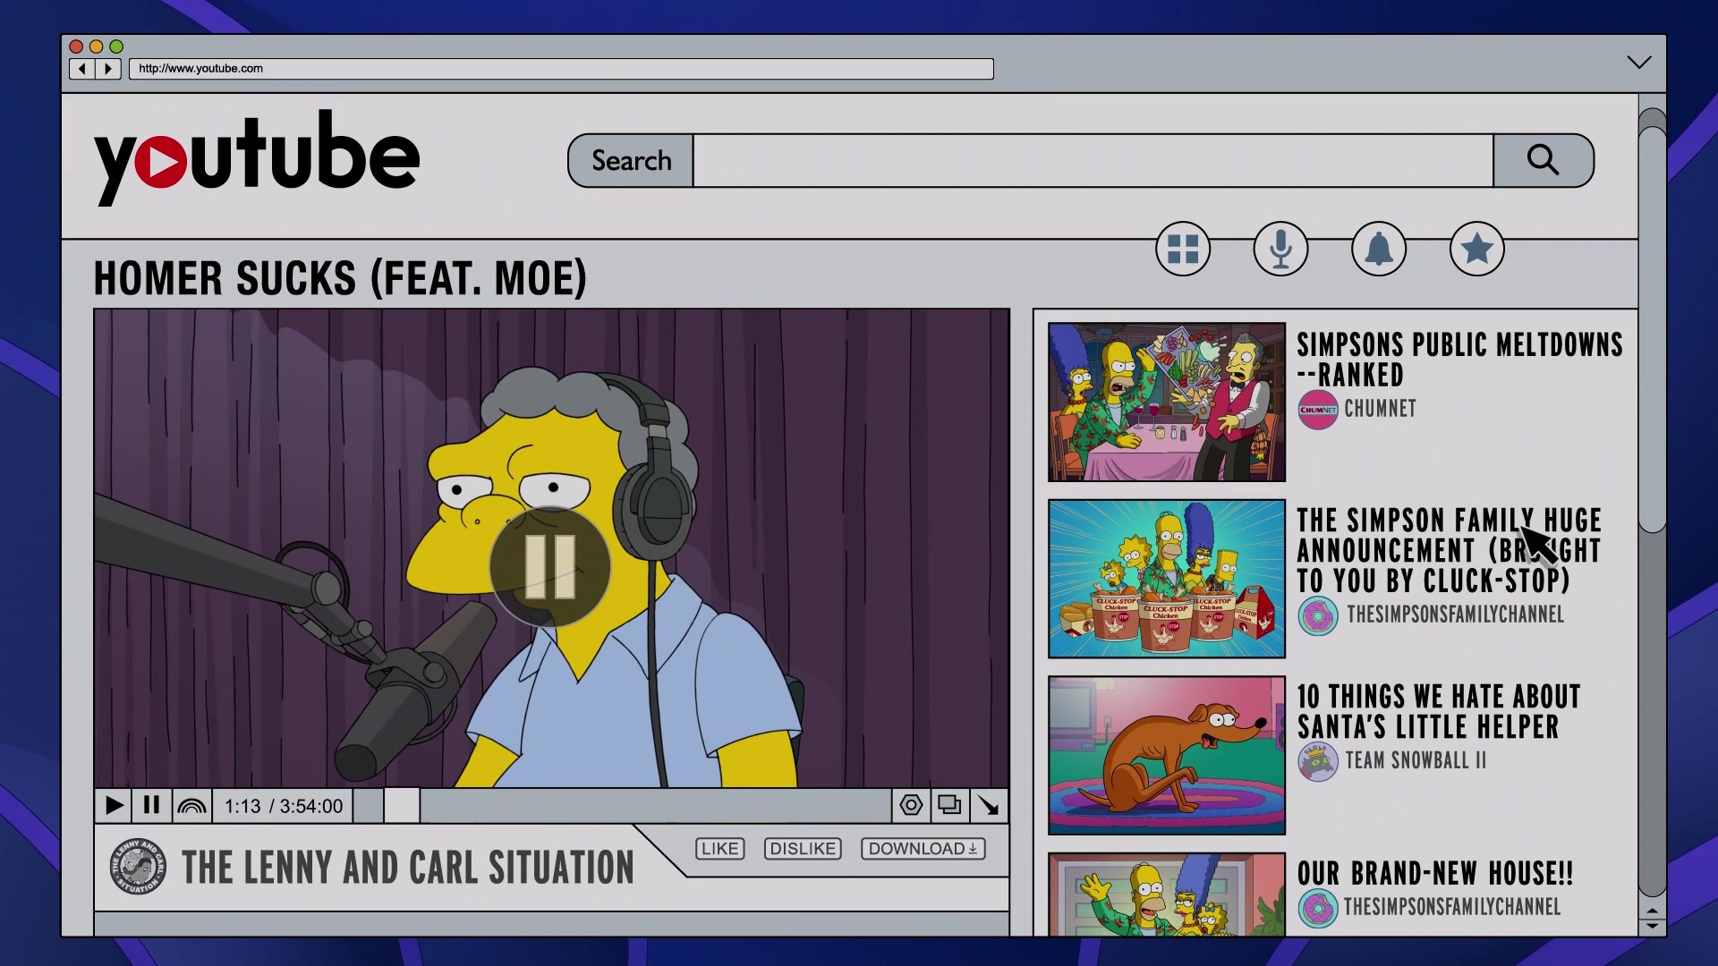Click the Chumnet channel avatar
This screenshot has width=1718, height=966.
coord(1318,410)
